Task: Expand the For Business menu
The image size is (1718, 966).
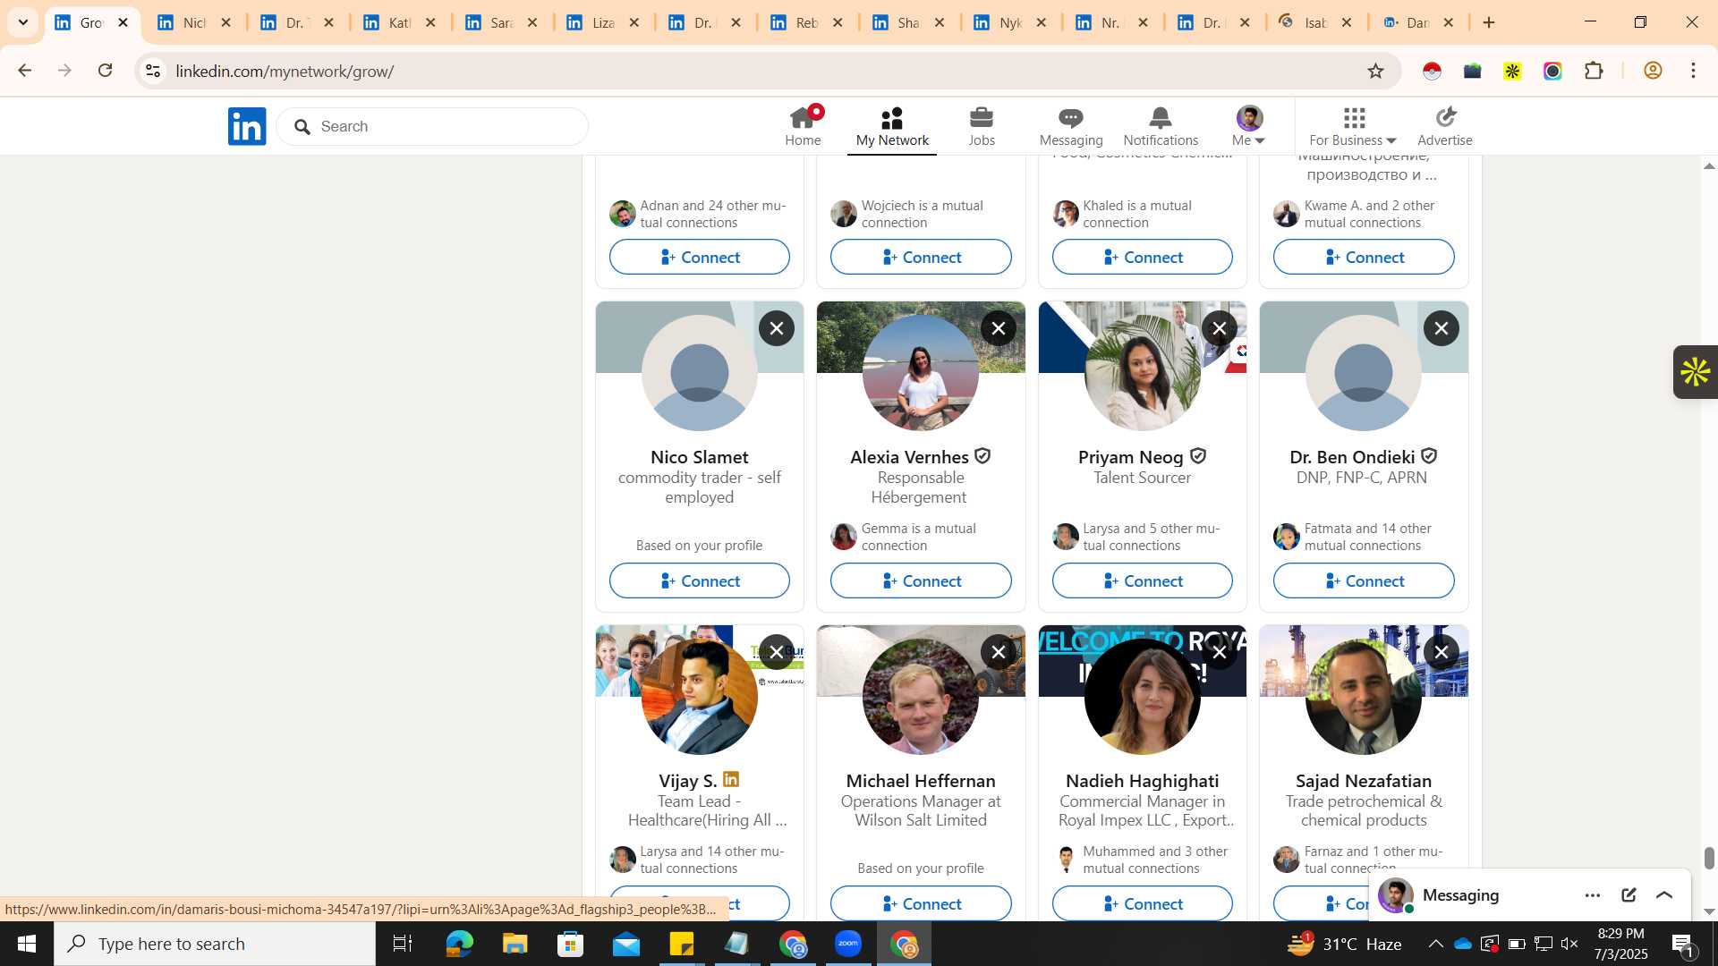Action: (x=1353, y=126)
